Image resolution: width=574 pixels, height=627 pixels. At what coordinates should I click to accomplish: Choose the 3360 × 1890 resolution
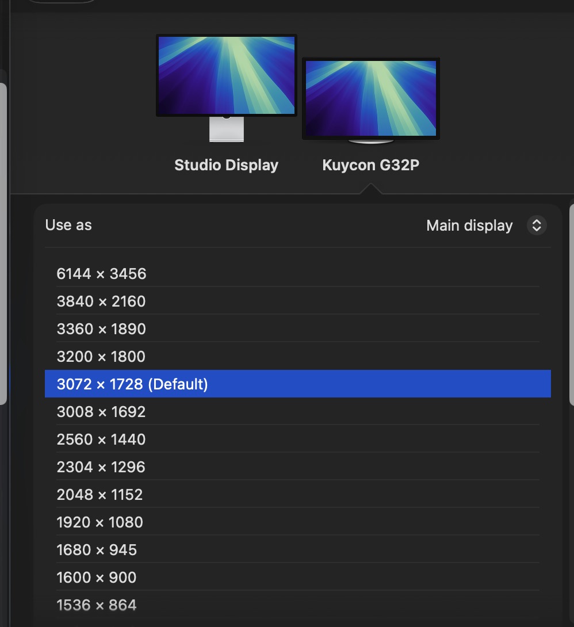click(x=101, y=328)
